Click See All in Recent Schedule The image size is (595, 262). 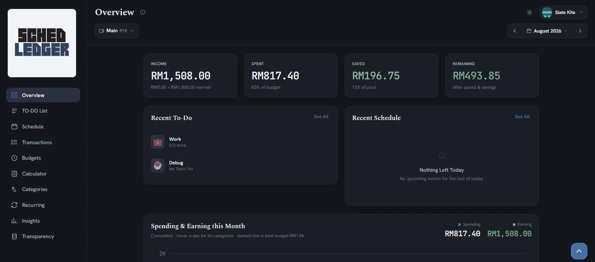[522, 117]
